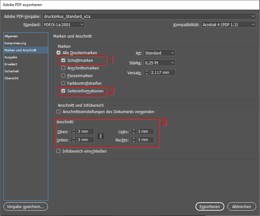Switch to the Komprimierung section
The image size is (260, 216).
tap(15, 43)
